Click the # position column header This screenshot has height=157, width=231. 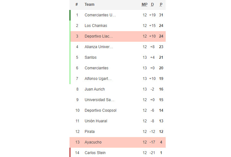[77, 4]
